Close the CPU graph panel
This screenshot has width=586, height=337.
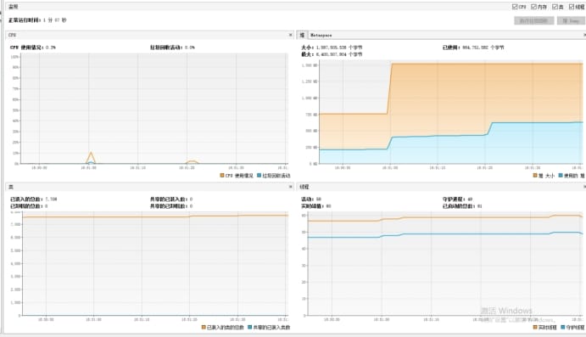tap(291, 35)
